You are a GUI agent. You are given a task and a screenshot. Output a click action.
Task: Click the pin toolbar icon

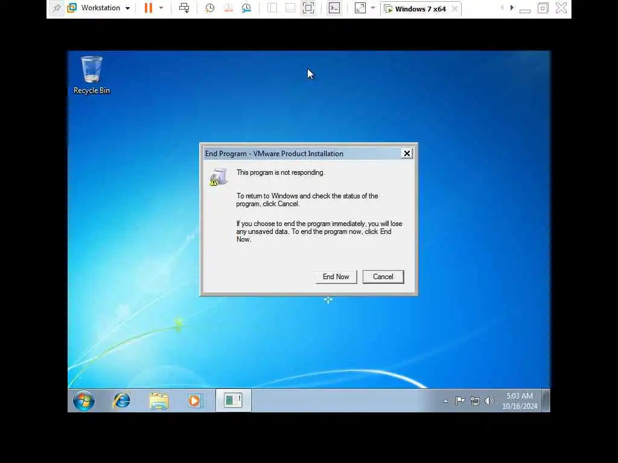pos(57,8)
